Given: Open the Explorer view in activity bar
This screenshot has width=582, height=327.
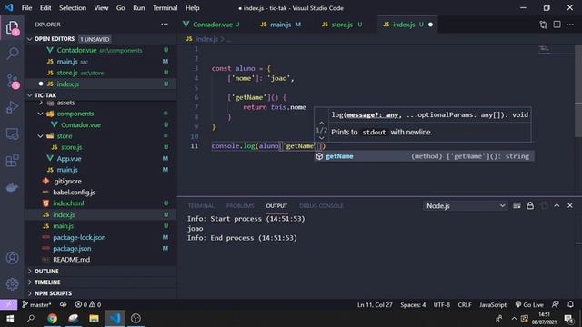Looking at the screenshot, I should [x=12, y=28].
